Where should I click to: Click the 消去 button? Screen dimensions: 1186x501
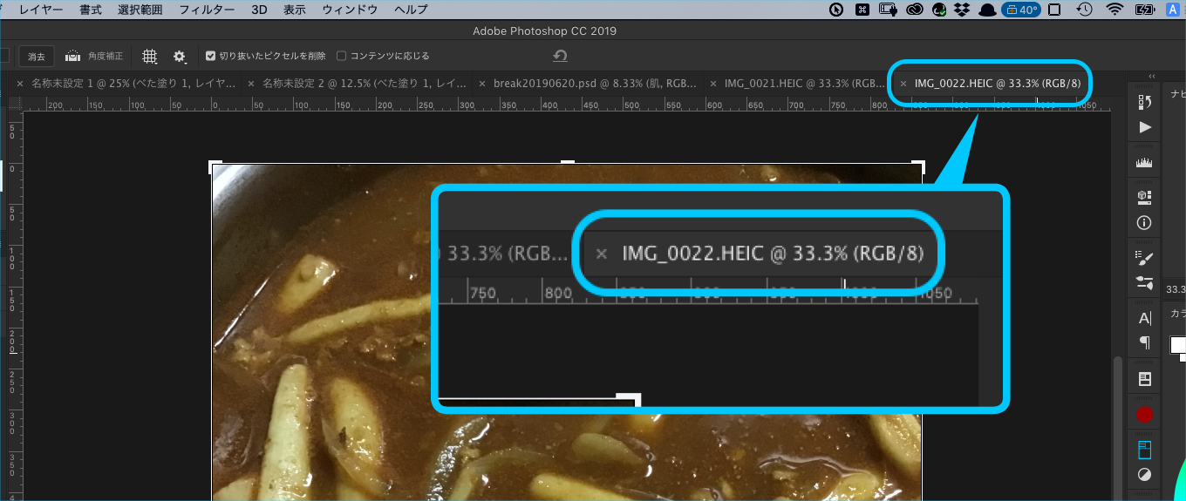(37, 56)
